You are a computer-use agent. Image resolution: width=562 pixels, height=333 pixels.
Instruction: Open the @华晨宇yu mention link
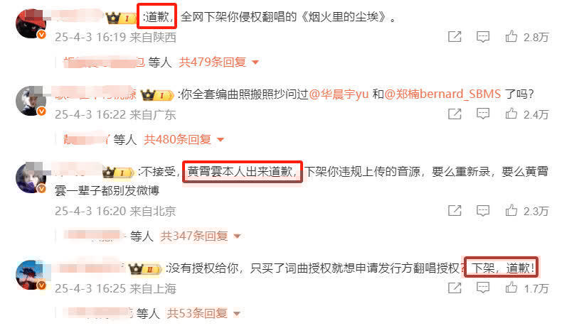339,94
